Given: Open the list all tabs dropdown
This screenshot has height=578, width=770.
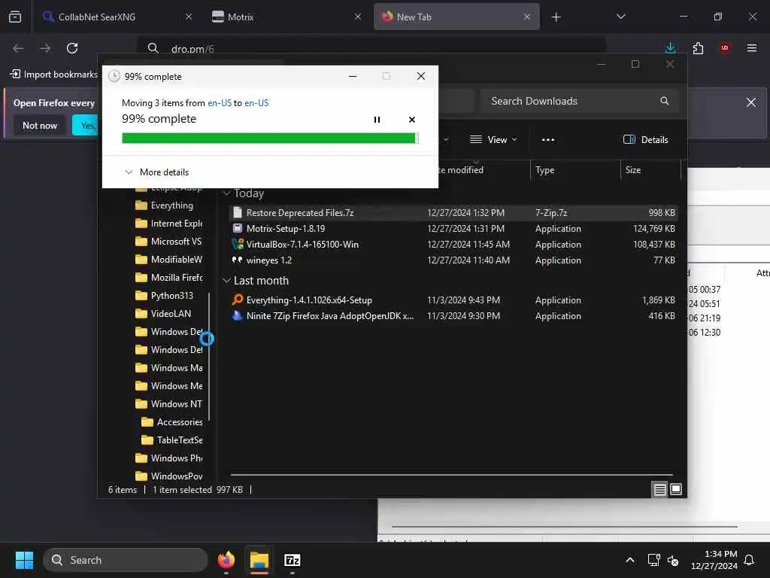Looking at the screenshot, I should tap(620, 17).
